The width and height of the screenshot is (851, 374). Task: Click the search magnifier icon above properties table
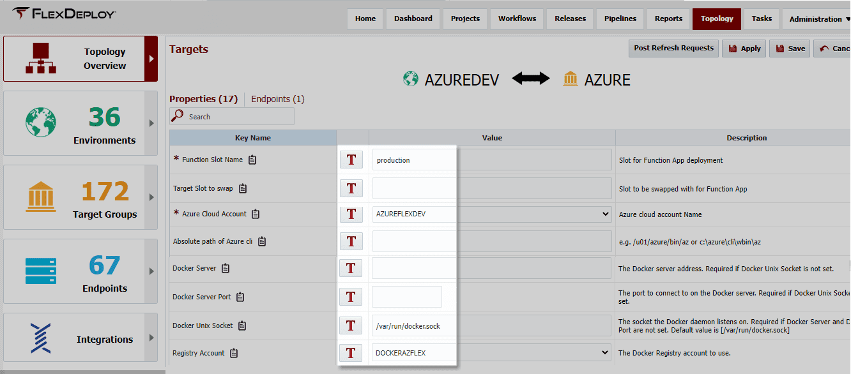(178, 116)
